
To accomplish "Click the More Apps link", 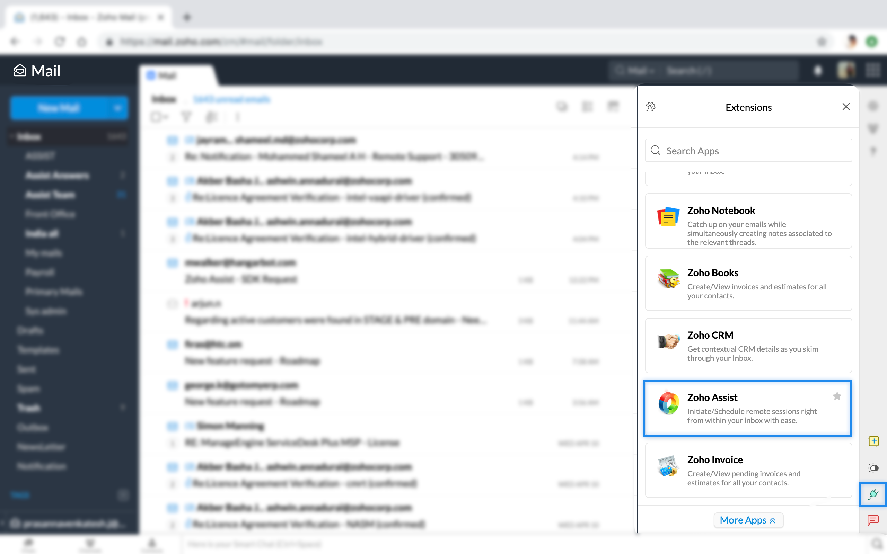I will (x=747, y=519).
